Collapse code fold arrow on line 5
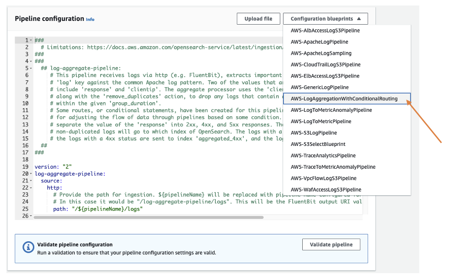 pos(31,68)
